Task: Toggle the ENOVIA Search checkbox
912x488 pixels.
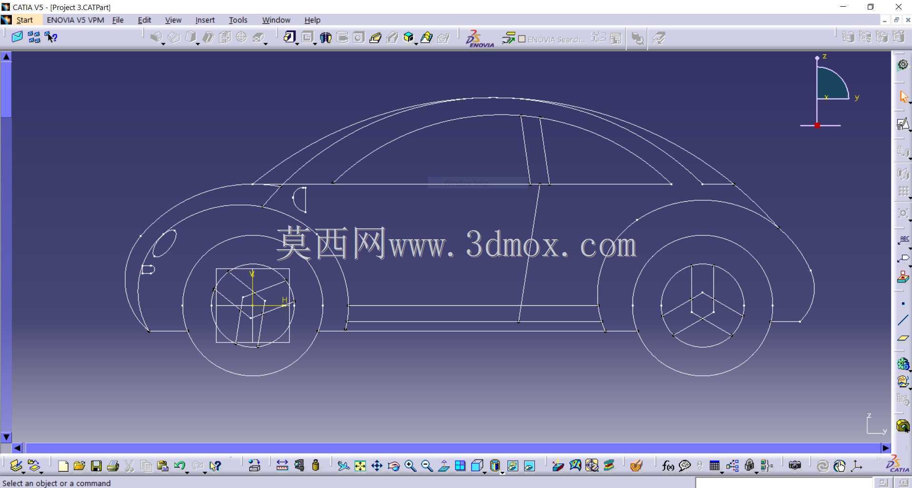Action: [x=522, y=39]
